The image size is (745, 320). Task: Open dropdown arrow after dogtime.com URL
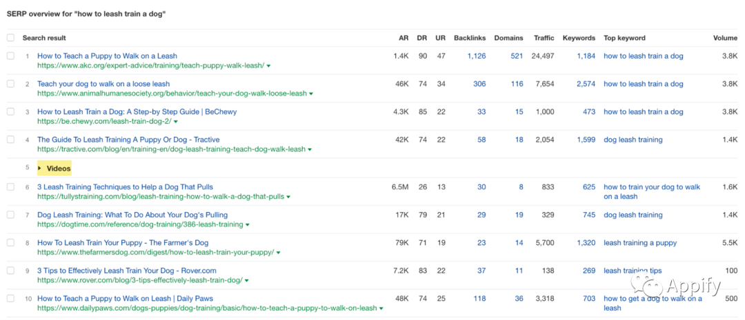[x=248, y=225]
